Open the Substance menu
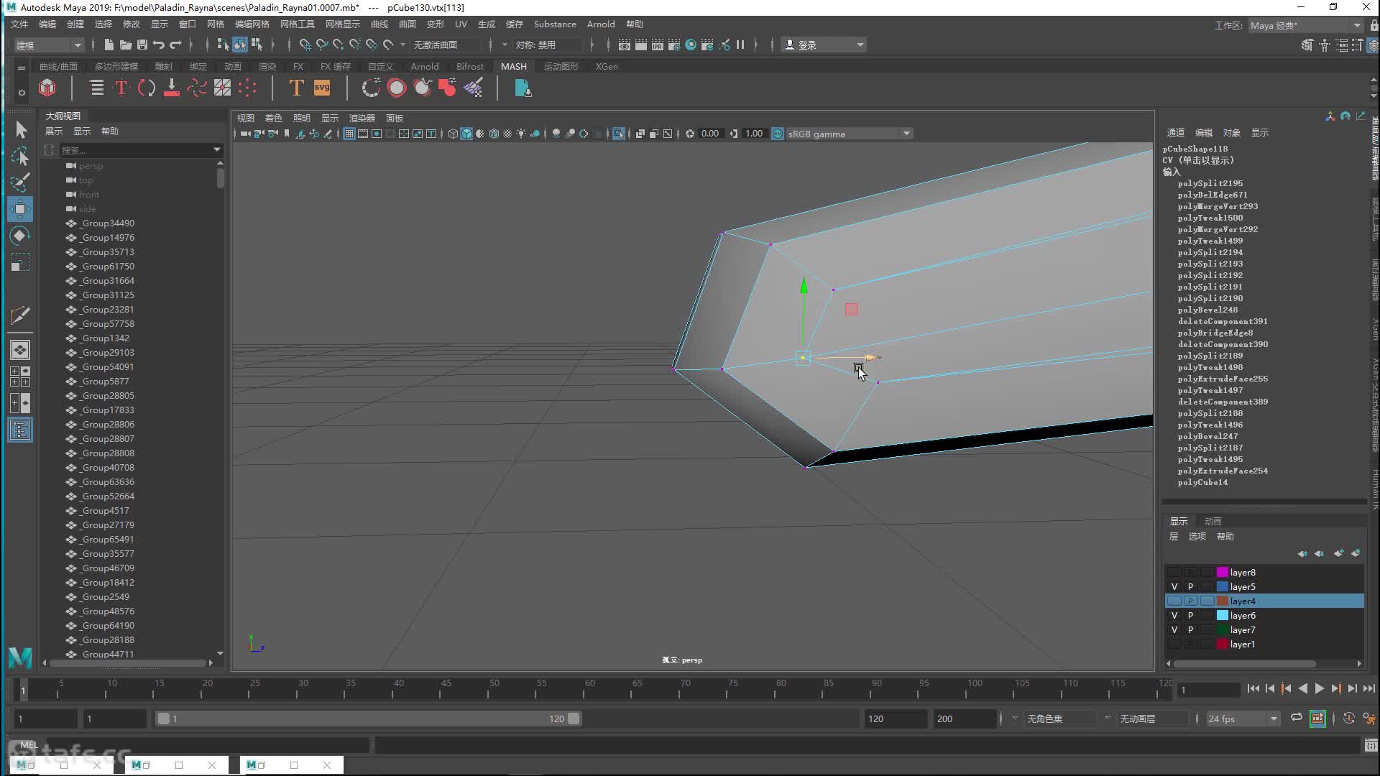Screen dimensions: 1380x776 tap(555, 24)
